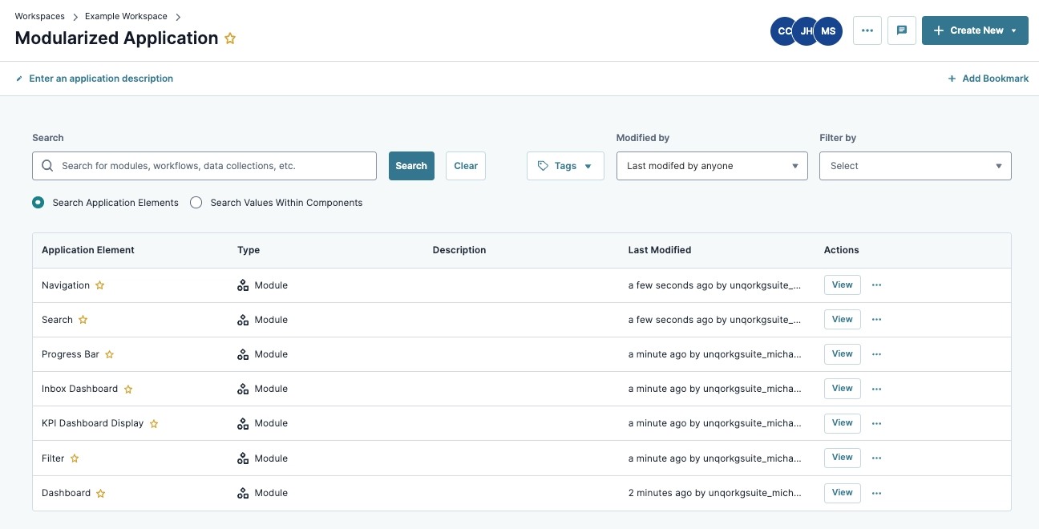Click the ellipsis actions icon for Progress Bar
The width and height of the screenshot is (1039, 529).
click(876, 353)
